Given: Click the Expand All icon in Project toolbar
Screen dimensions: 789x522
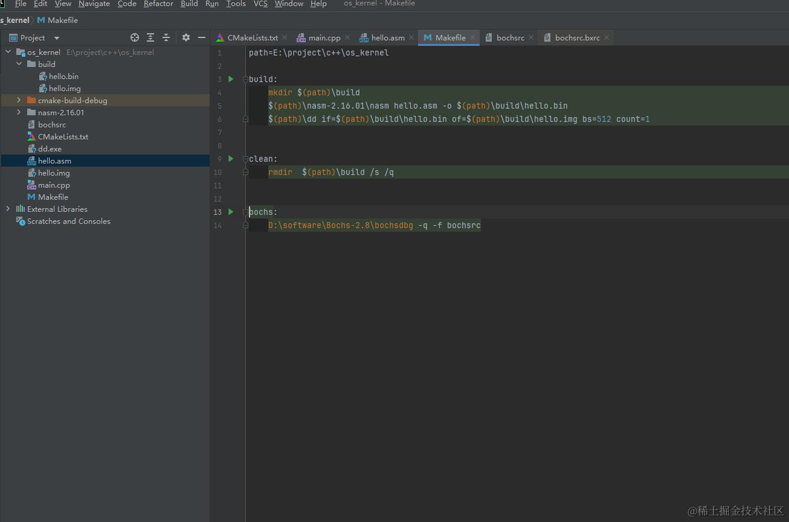Looking at the screenshot, I should pos(150,37).
